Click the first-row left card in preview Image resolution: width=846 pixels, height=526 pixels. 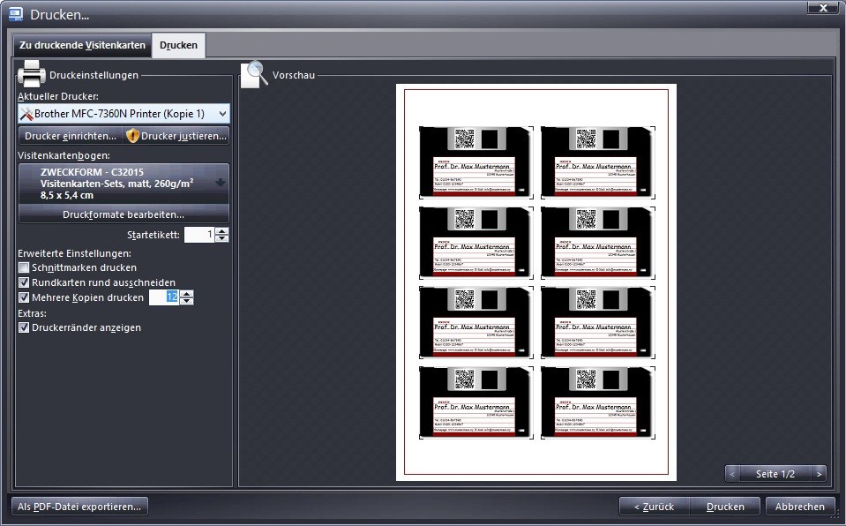tap(475, 162)
